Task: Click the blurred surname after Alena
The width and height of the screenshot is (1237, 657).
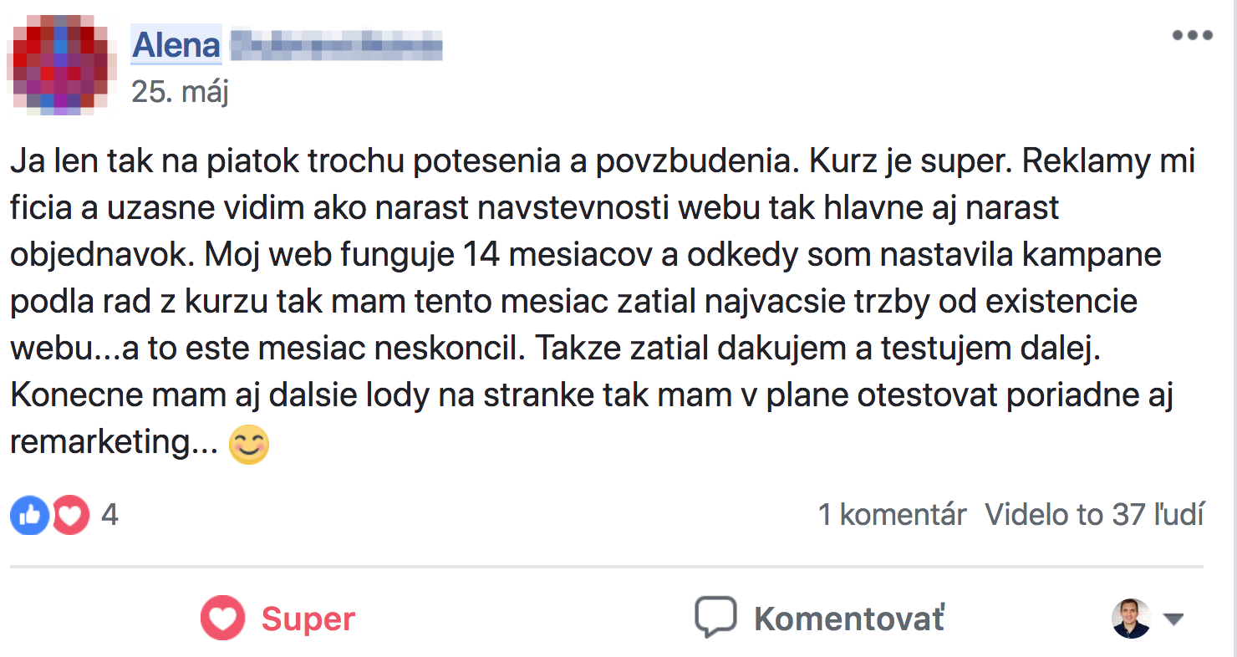Action: [336, 46]
